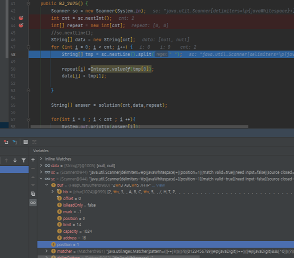The width and height of the screenshot is (294, 258).
Task: Remove the watch with minus icon
Action: [x=33, y=168]
